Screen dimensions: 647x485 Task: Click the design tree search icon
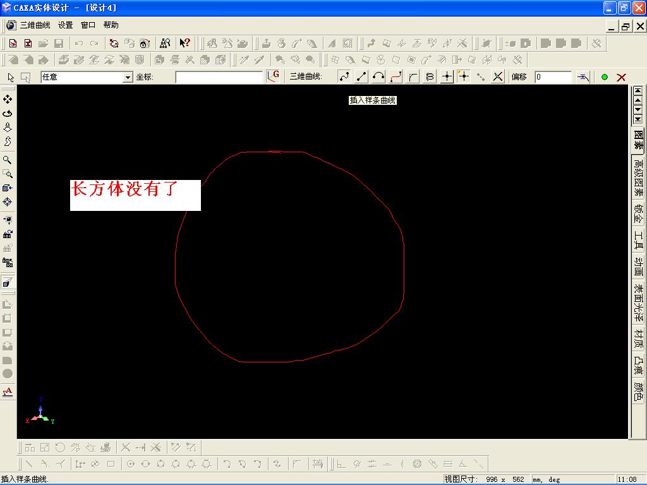pos(165,43)
